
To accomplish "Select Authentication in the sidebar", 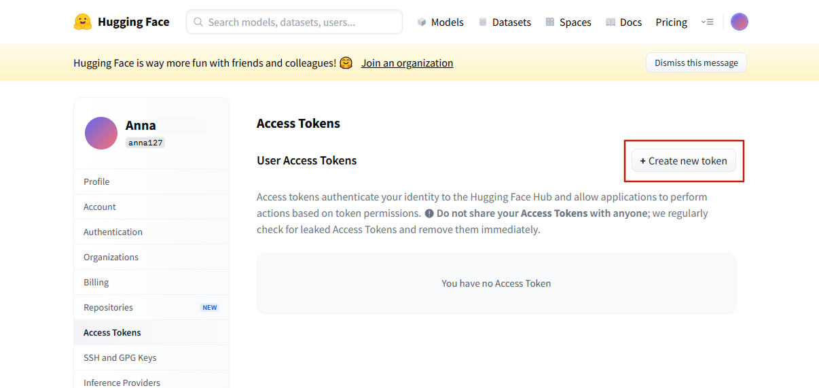I will [x=151, y=232].
